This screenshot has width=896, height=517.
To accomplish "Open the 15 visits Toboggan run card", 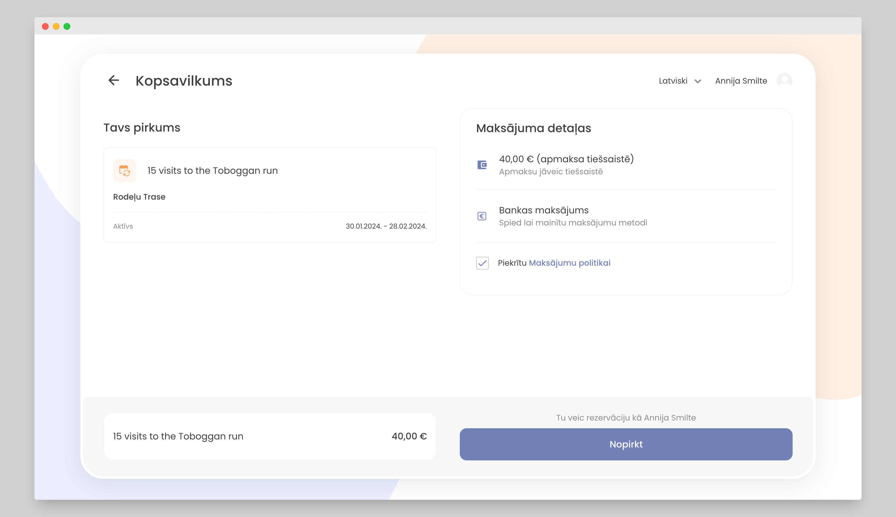I will click(x=212, y=171).
